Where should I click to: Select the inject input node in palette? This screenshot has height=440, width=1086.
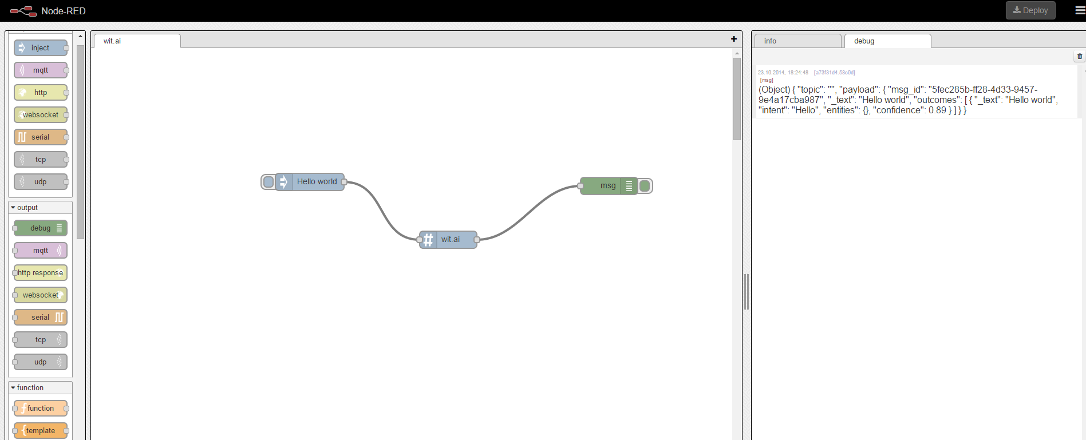pyautogui.click(x=40, y=48)
